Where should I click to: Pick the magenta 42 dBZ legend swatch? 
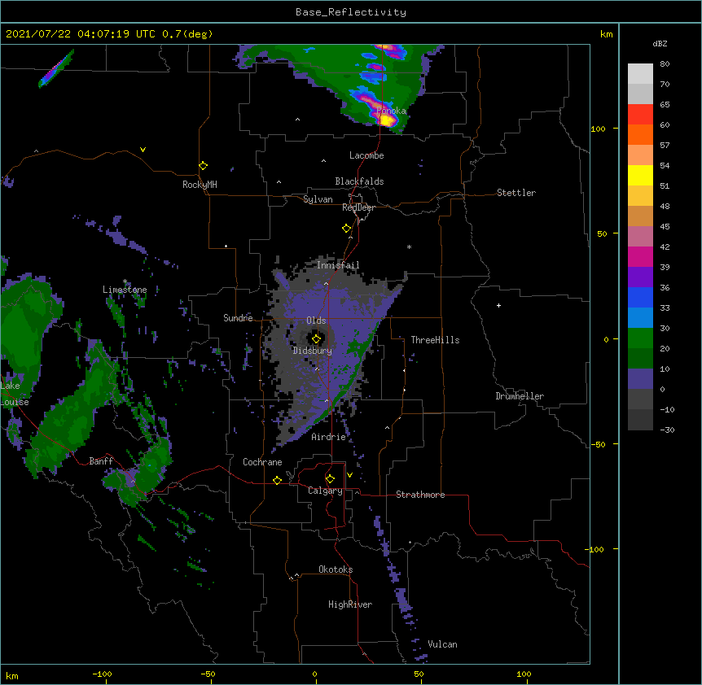click(x=640, y=256)
